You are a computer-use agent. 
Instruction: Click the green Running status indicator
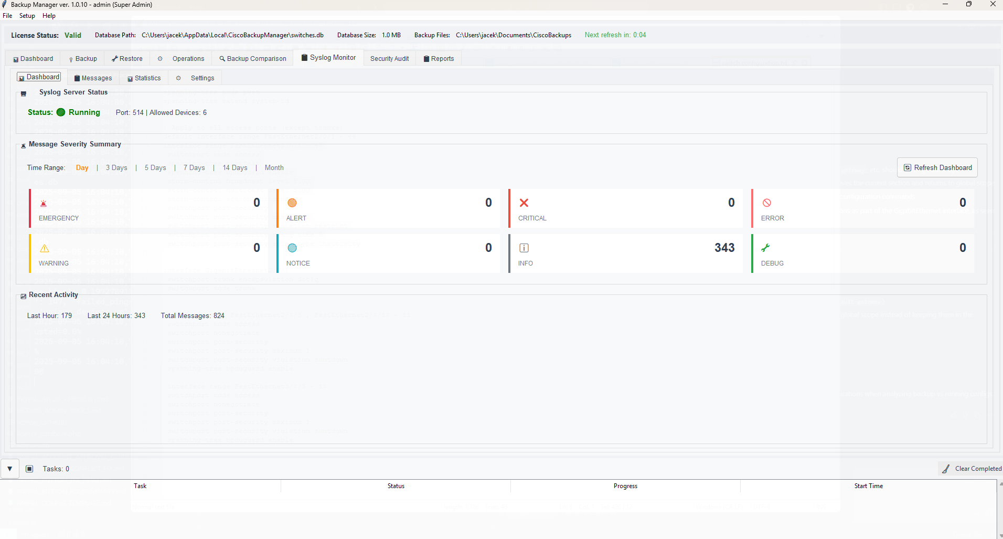pyautogui.click(x=61, y=112)
